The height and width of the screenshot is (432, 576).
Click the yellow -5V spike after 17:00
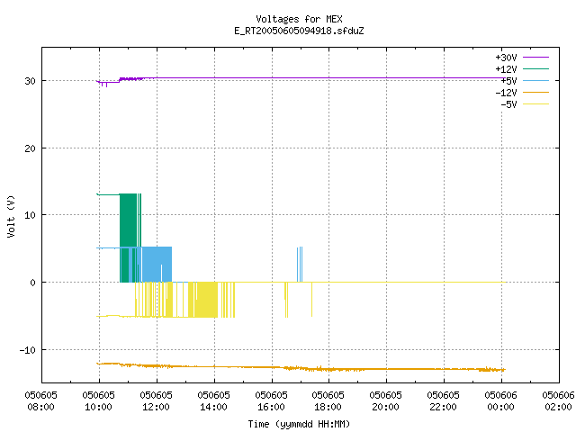[312, 300]
